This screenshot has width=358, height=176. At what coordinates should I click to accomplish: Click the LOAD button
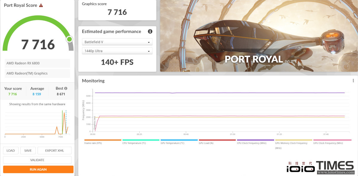click(11, 150)
